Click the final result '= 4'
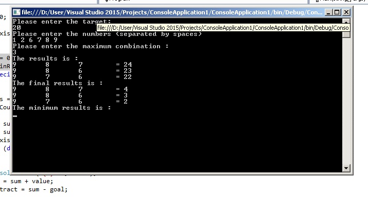This screenshot has height=197, width=368. tap(122, 89)
